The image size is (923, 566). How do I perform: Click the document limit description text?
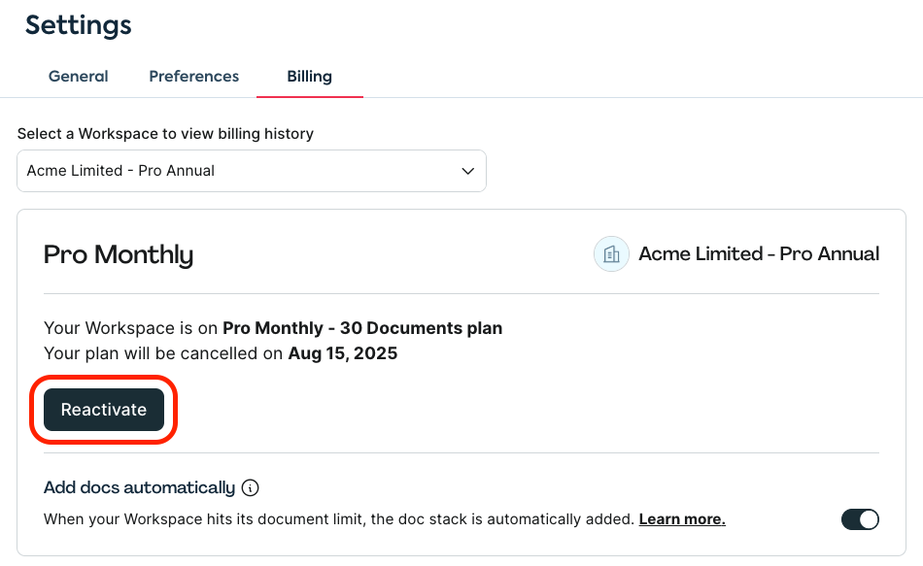click(338, 519)
